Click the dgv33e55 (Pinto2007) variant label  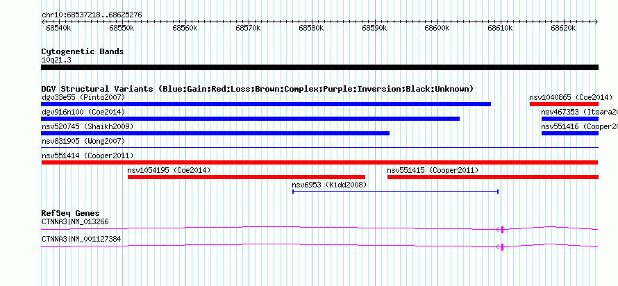point(83,97)
